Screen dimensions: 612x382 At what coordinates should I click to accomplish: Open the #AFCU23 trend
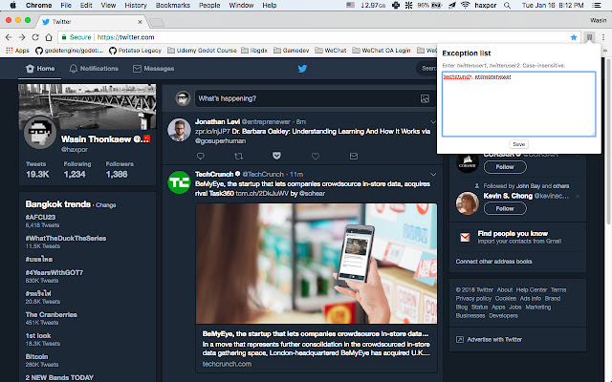pyautogui.click(x=40, y=217)
